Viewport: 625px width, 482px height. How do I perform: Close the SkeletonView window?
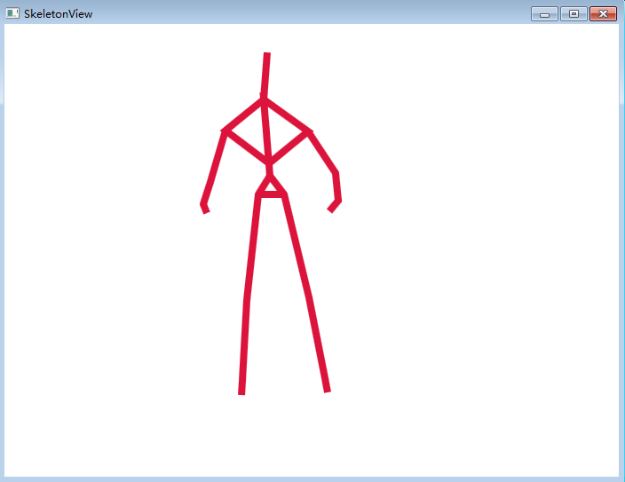pos(603,14)
